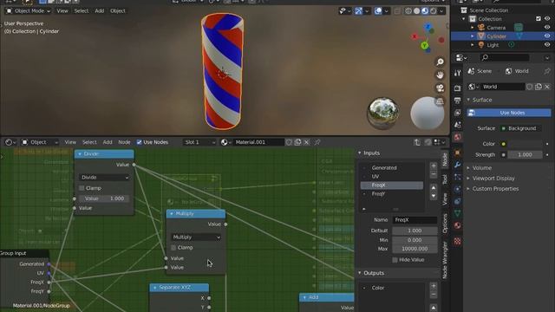Screen dimensions: 555x312
Task: Select solid viewport shading mode
Action: click(416, 11)
